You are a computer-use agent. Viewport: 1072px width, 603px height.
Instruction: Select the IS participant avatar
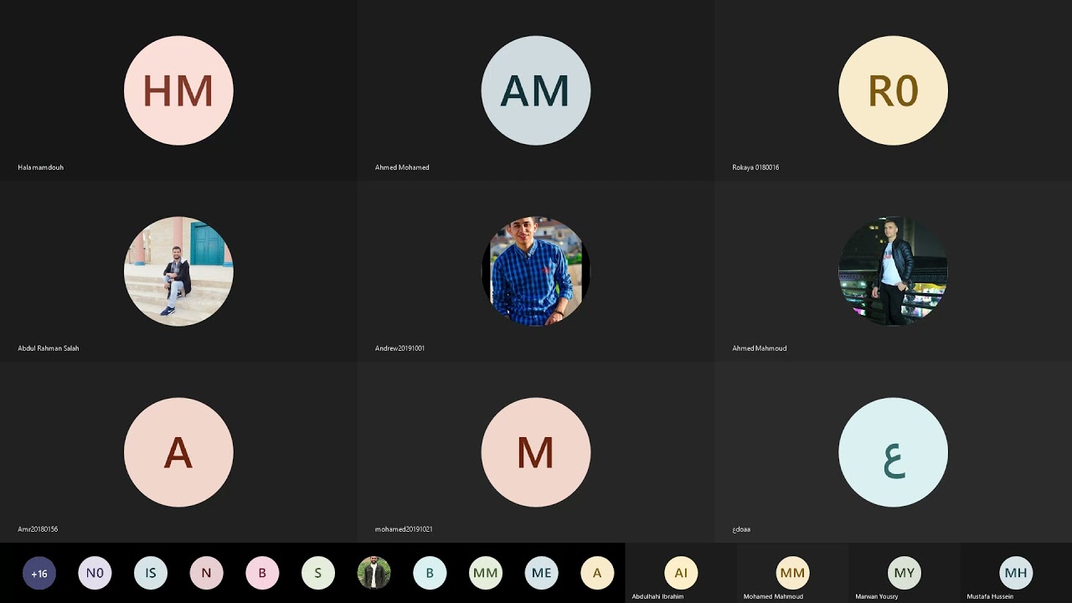click(x=151, y=573)
